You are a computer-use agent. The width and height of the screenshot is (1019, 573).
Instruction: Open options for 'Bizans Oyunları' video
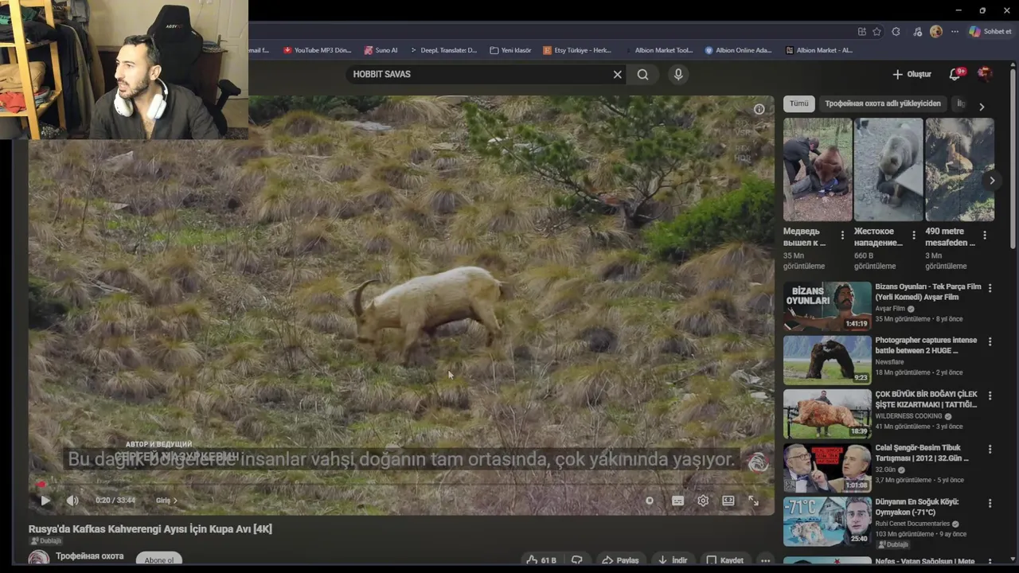coord(990,288)
